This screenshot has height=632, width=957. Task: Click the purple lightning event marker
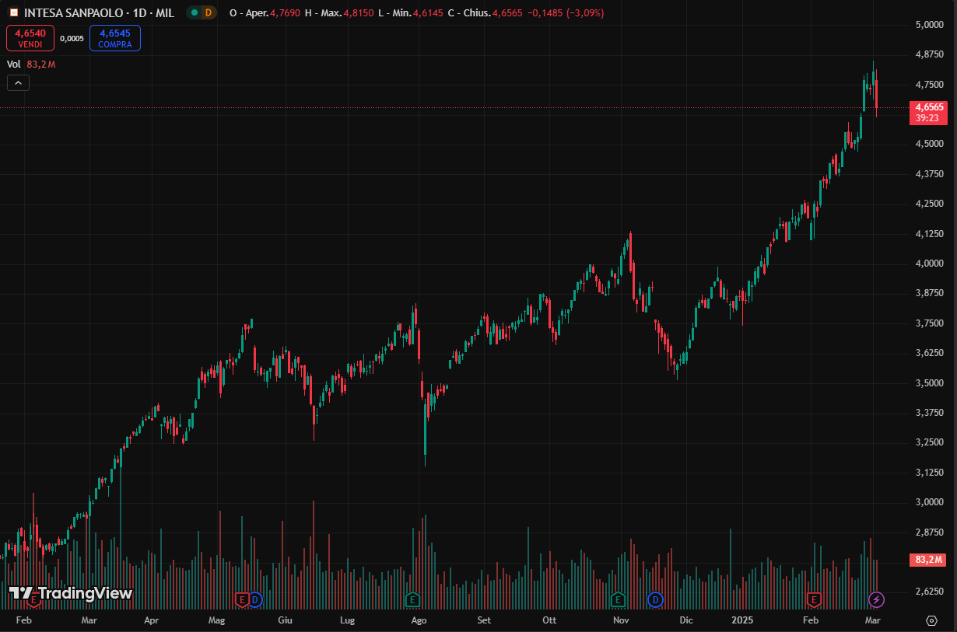[877, 599]
